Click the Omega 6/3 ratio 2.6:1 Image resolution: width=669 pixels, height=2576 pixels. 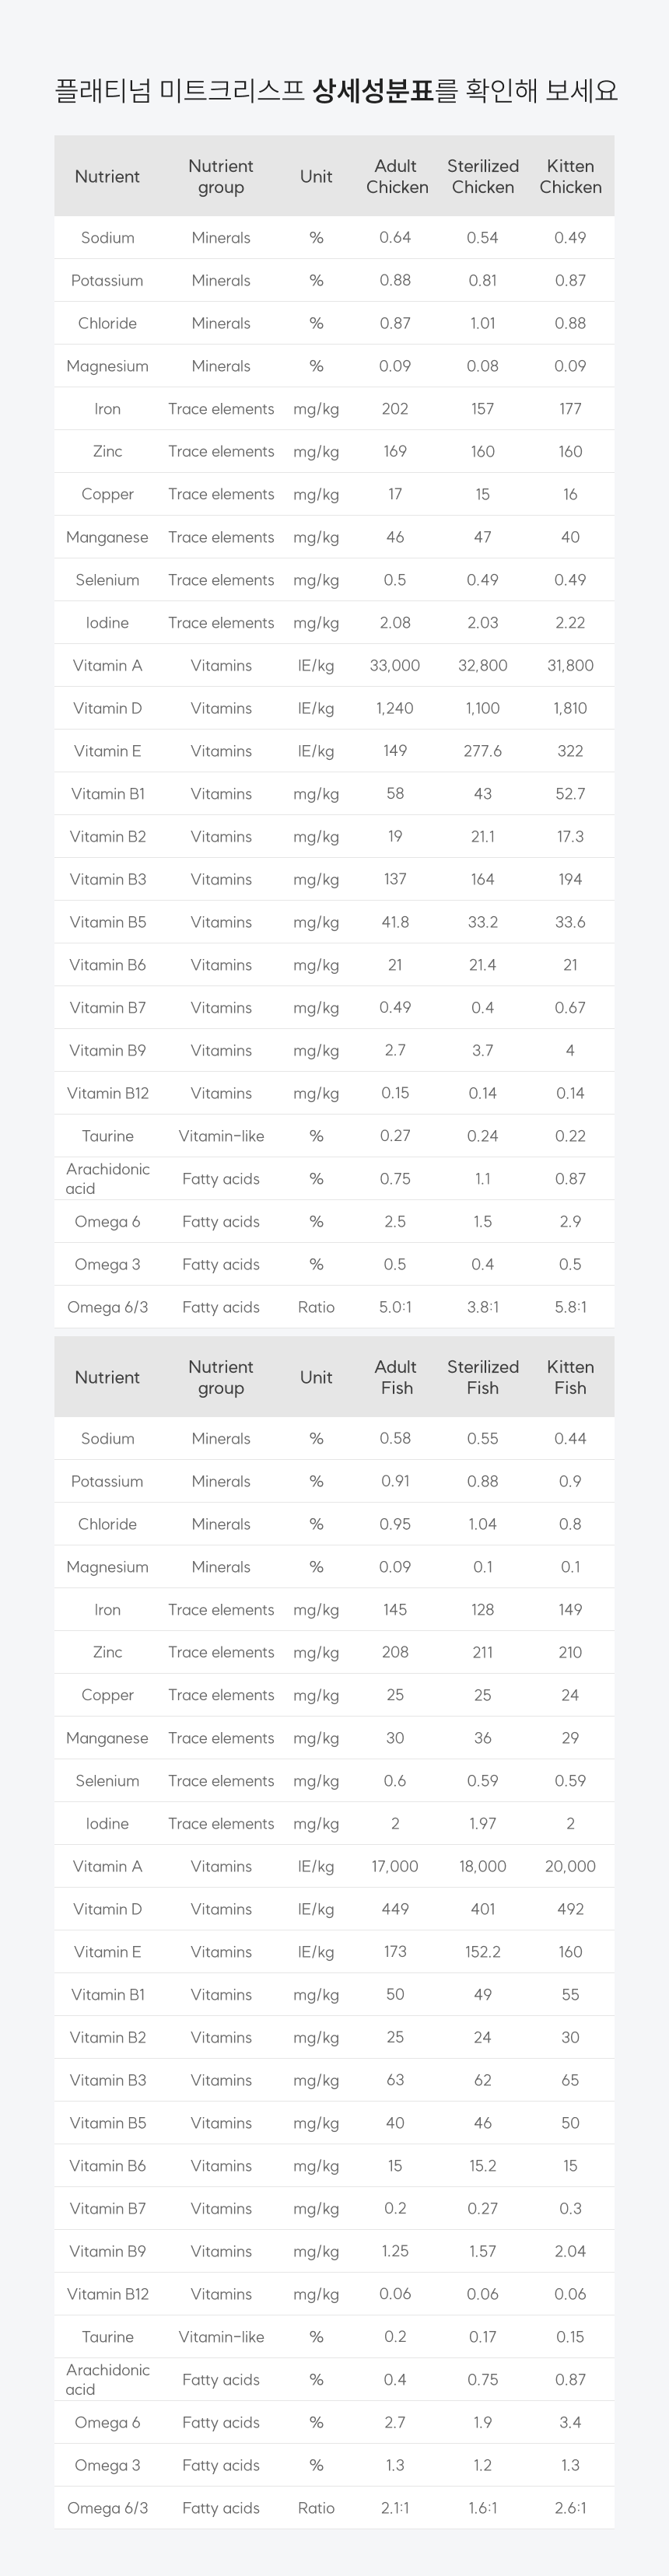tap(570, 2508)
